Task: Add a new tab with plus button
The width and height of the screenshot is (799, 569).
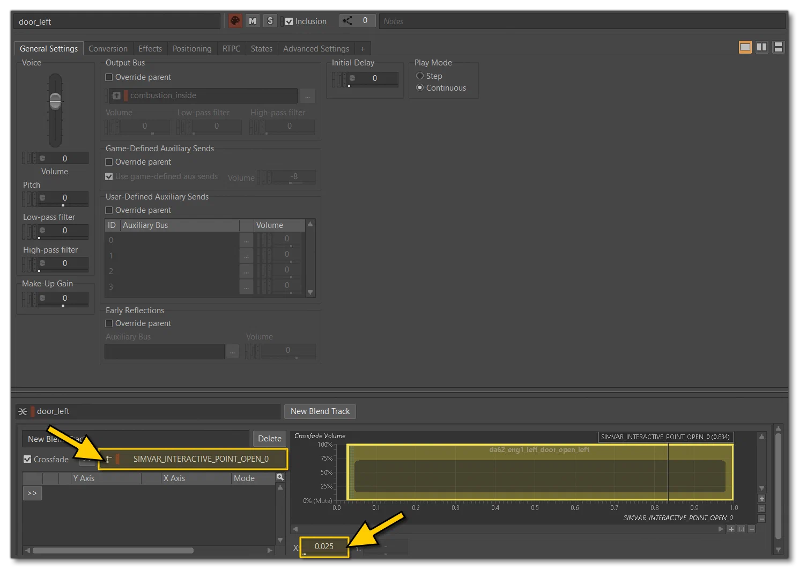Action: coord(362,49)
